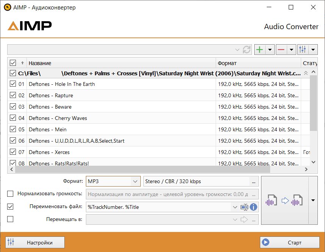Expand the conversion mode dropdown arrow
The height and width of the screenshot is (252, 325).
pos(313,200)
